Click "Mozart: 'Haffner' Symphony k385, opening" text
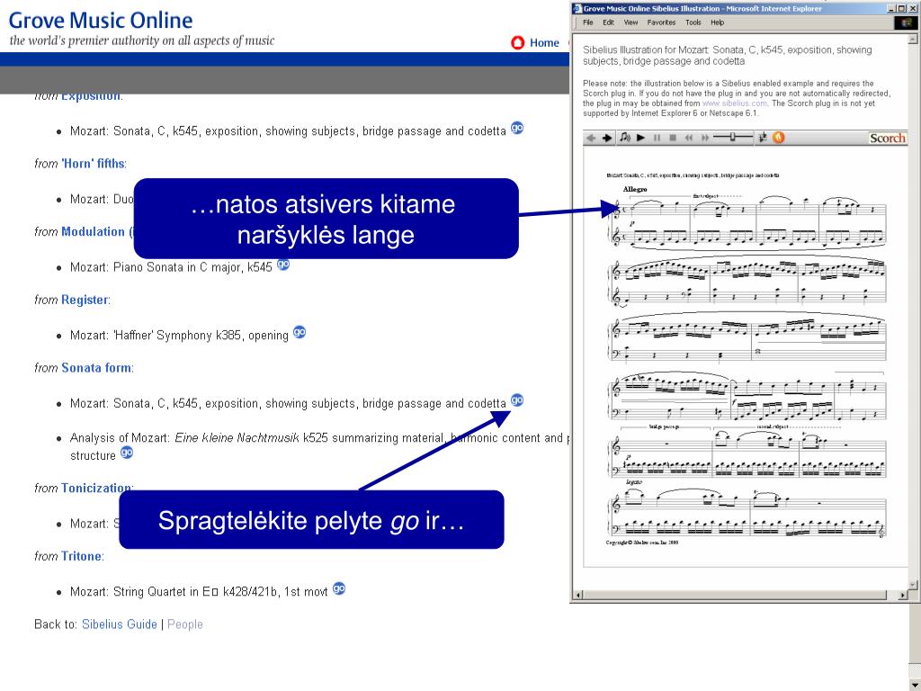The height and width of the screenshot is (691, 921). tap(179, 336)
